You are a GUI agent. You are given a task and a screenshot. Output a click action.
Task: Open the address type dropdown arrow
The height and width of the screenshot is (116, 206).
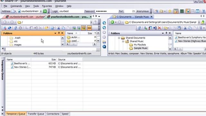click(x=15, y=11)
